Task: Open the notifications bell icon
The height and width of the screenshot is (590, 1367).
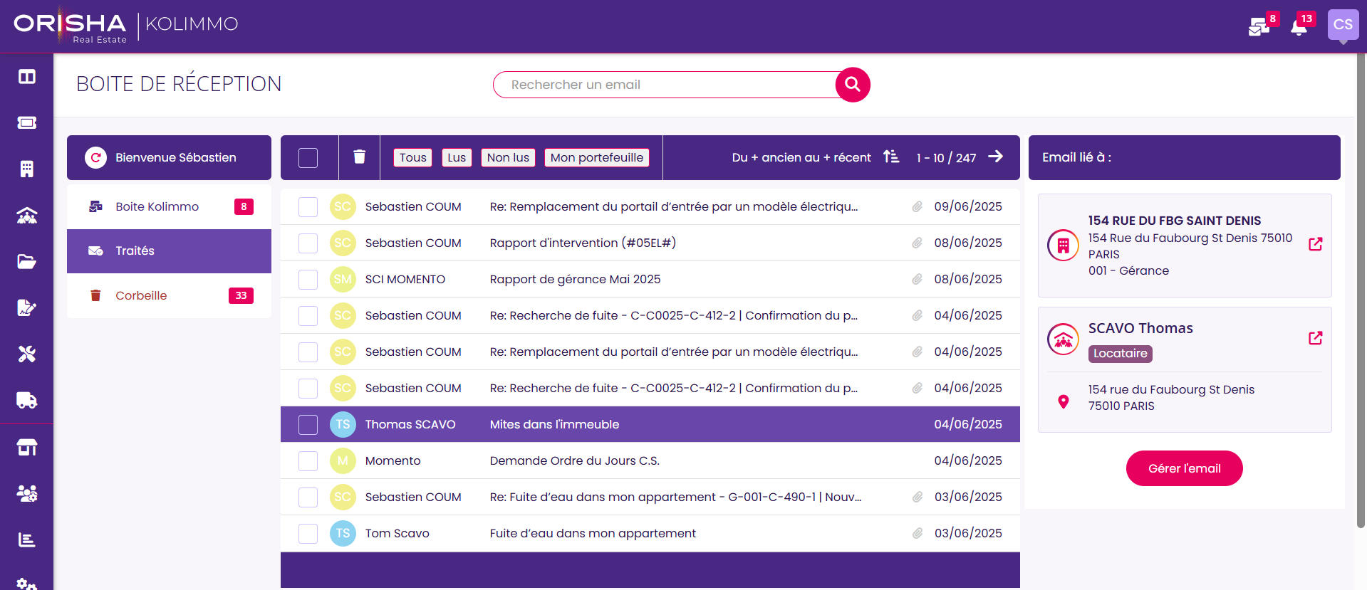Action: pos(1299,27)
